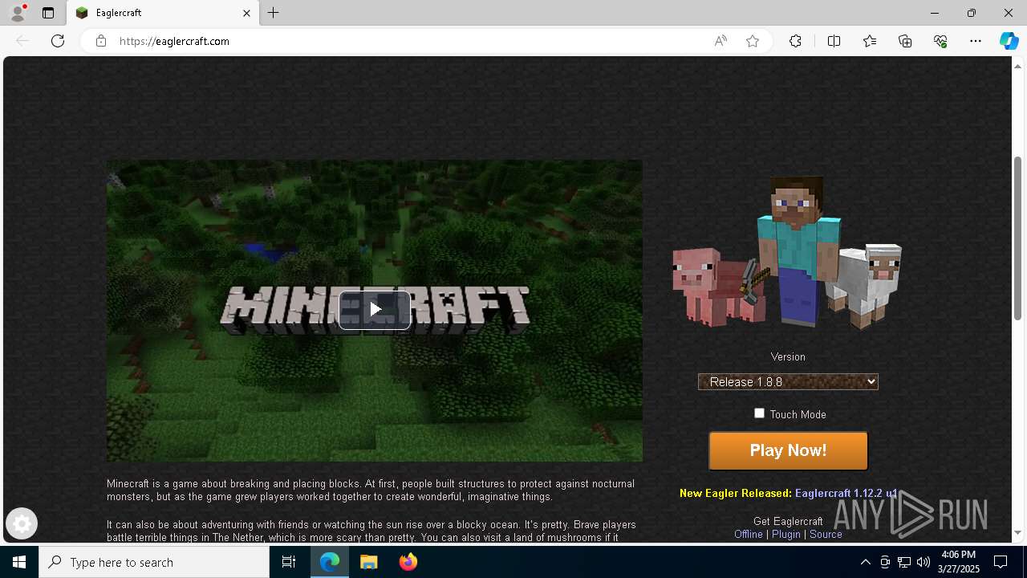Open the Source link
This screenshot has width=1027, height=578.
pos(826,535)
